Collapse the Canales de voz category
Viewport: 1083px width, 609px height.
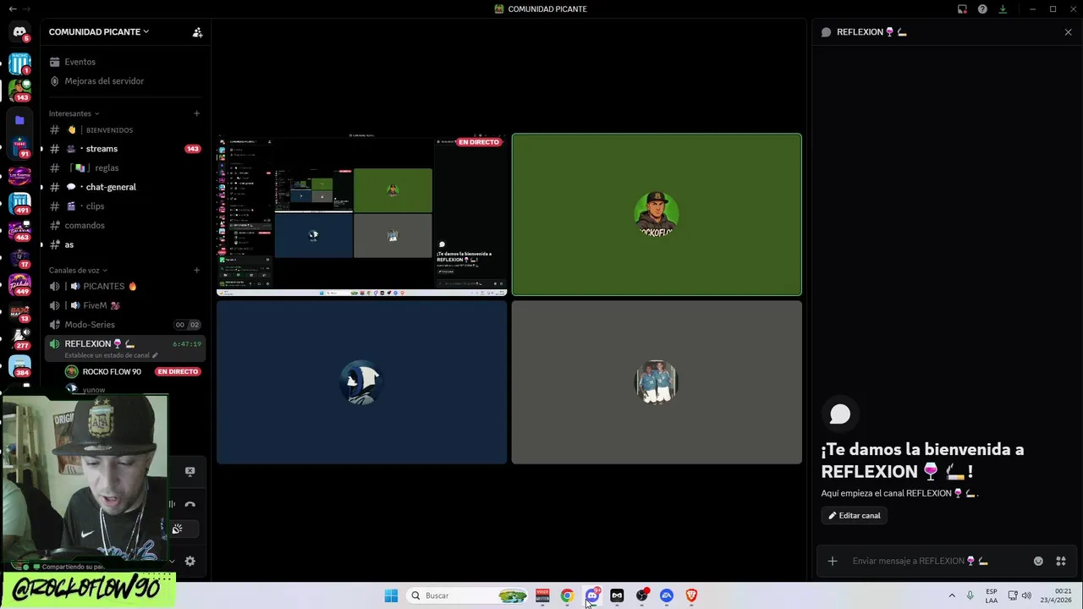(78, 271)
